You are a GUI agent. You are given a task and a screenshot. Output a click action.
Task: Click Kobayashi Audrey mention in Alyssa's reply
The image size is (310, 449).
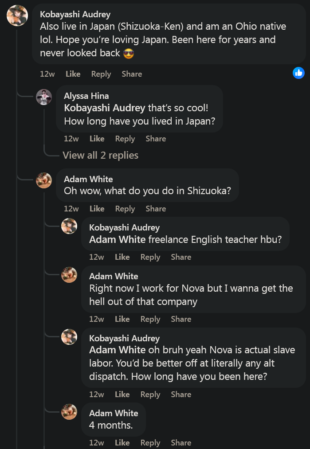click(105, 108)
